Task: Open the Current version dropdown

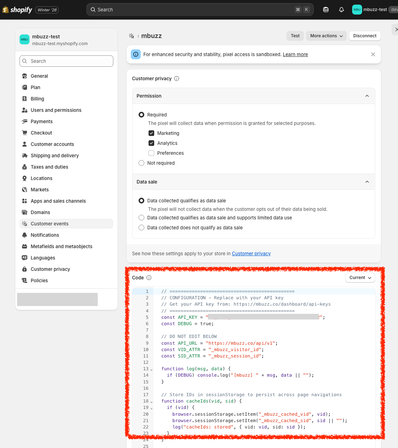Action: tap(360, 278)
